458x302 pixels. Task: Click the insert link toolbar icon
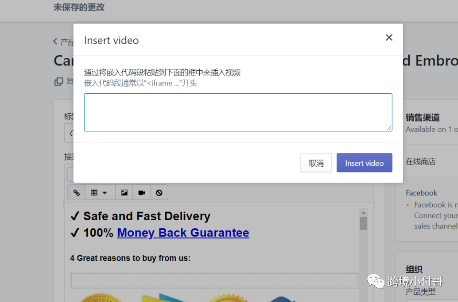coord(77,192)
